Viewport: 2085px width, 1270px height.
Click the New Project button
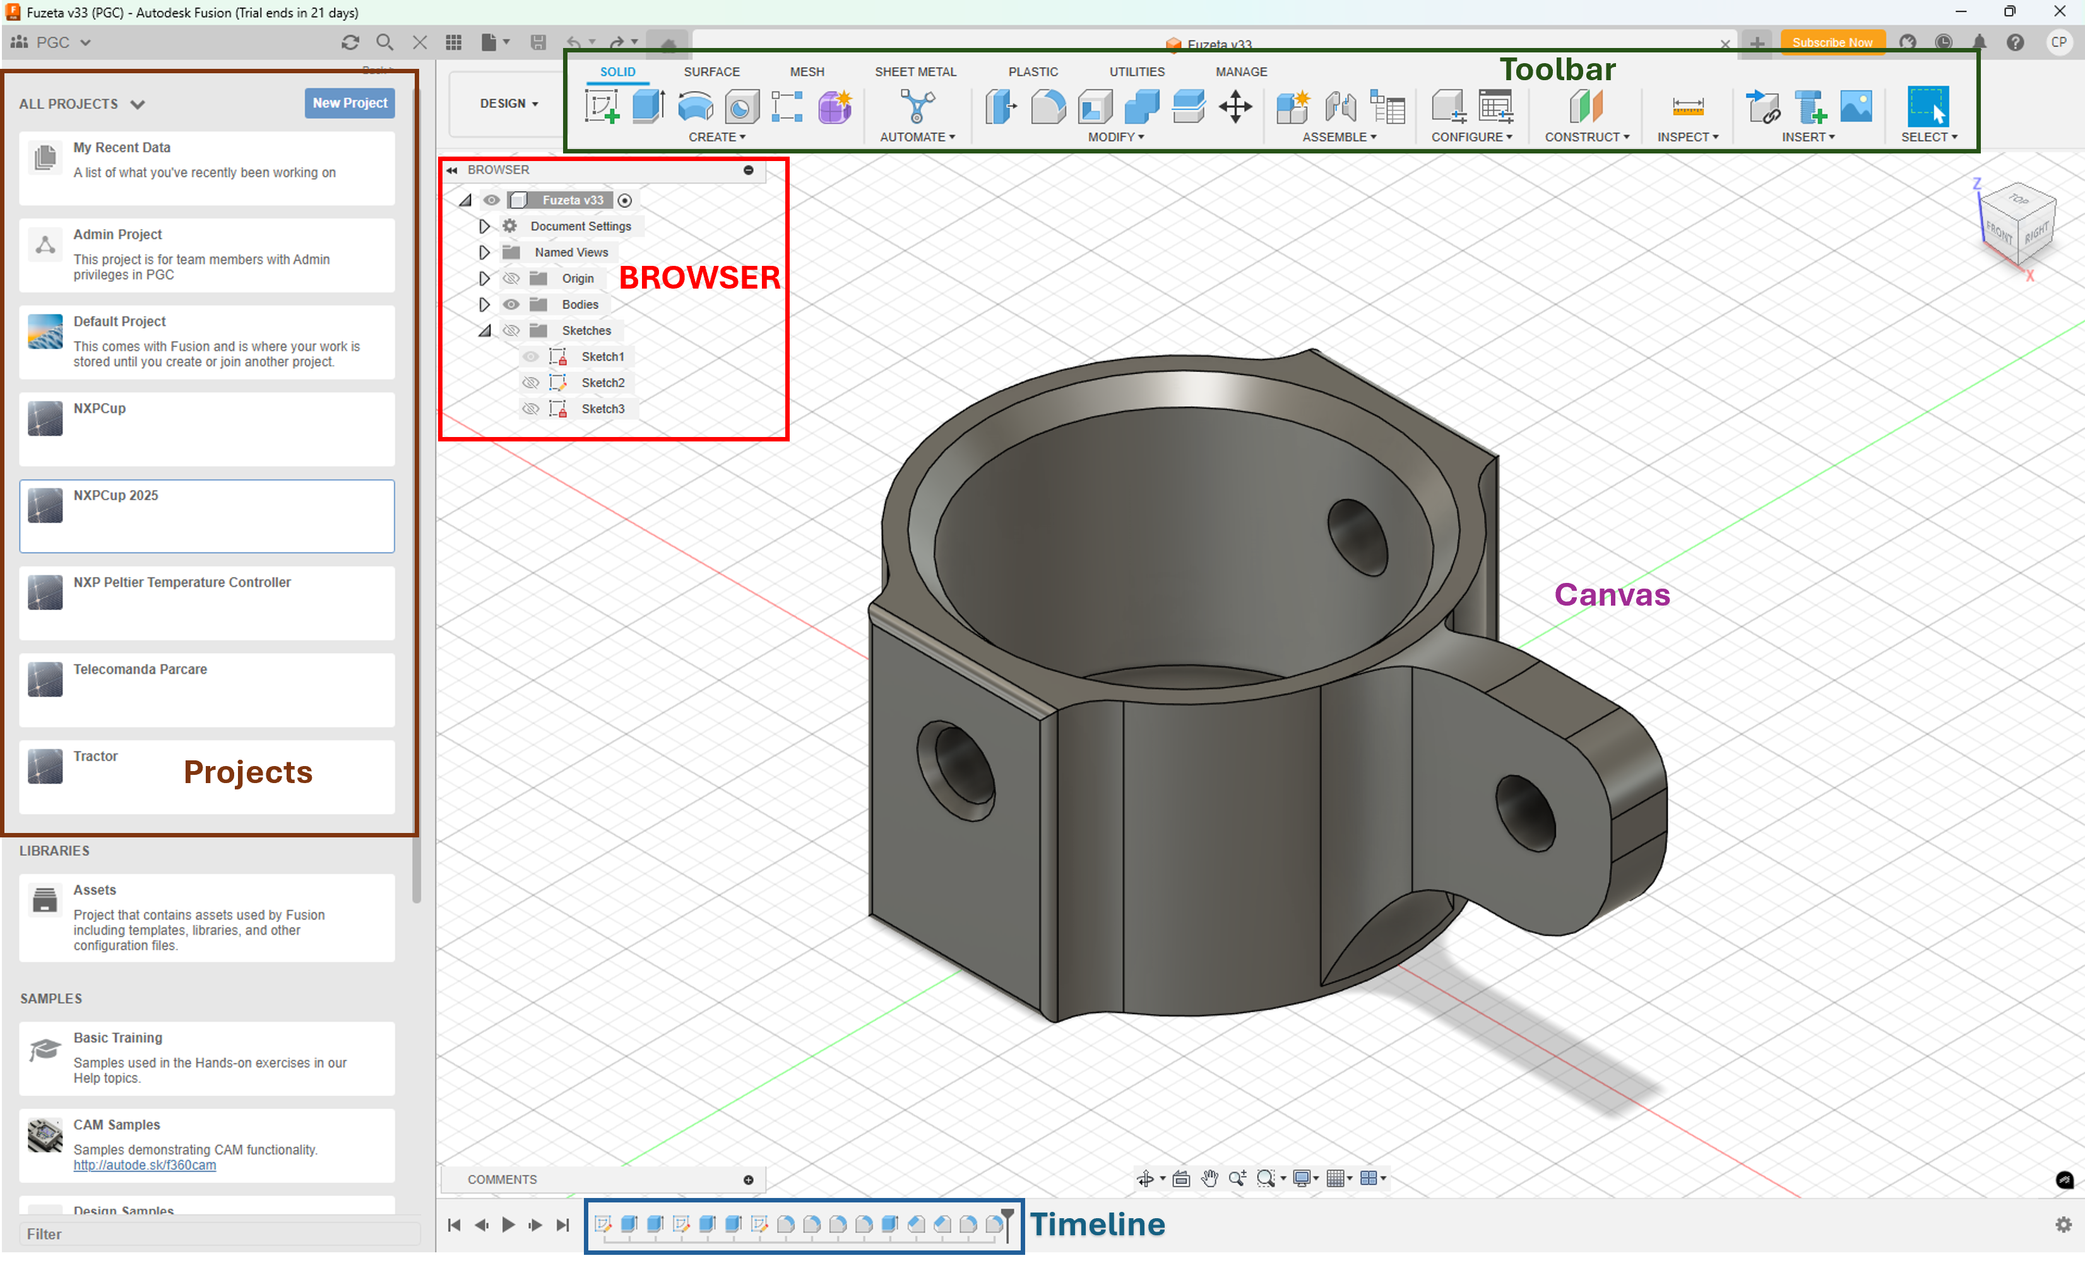click(x=348, y=102)
